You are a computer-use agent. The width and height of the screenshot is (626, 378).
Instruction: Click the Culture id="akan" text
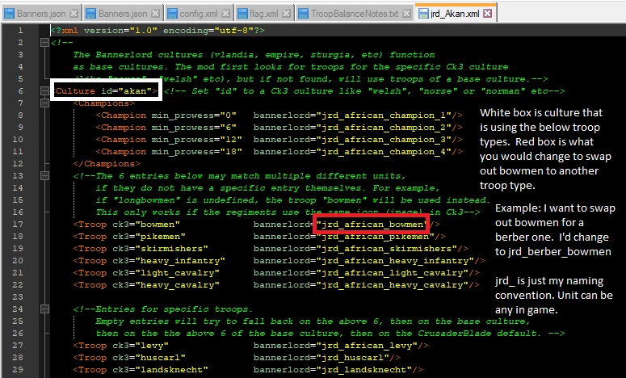pyautogui.click(x=106, y=91)
